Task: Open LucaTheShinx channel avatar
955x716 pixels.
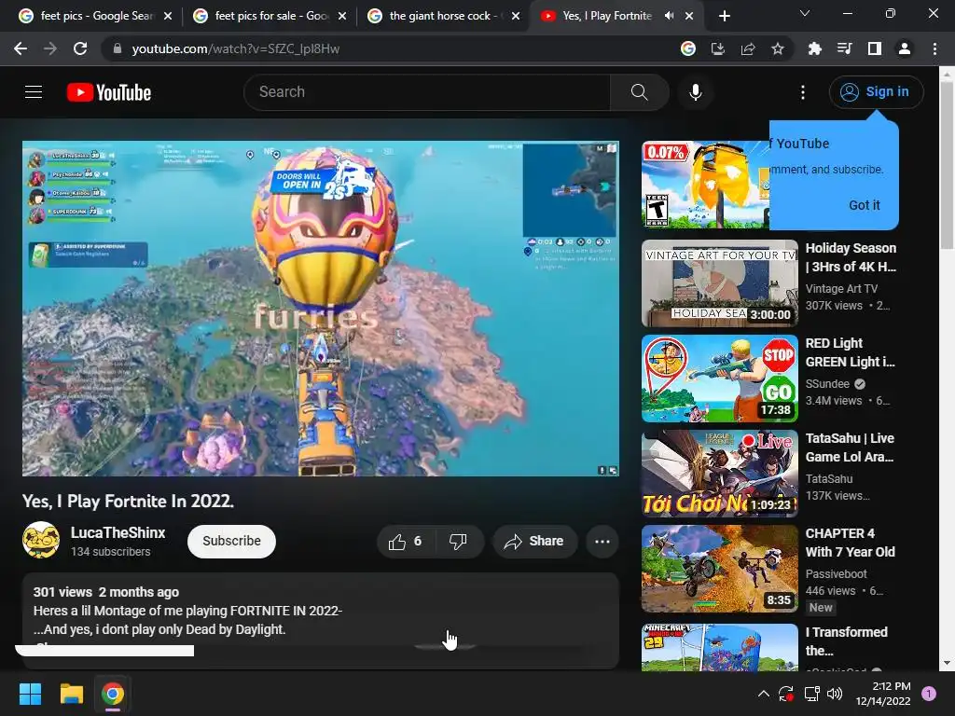Action: (x=41, y=540)
